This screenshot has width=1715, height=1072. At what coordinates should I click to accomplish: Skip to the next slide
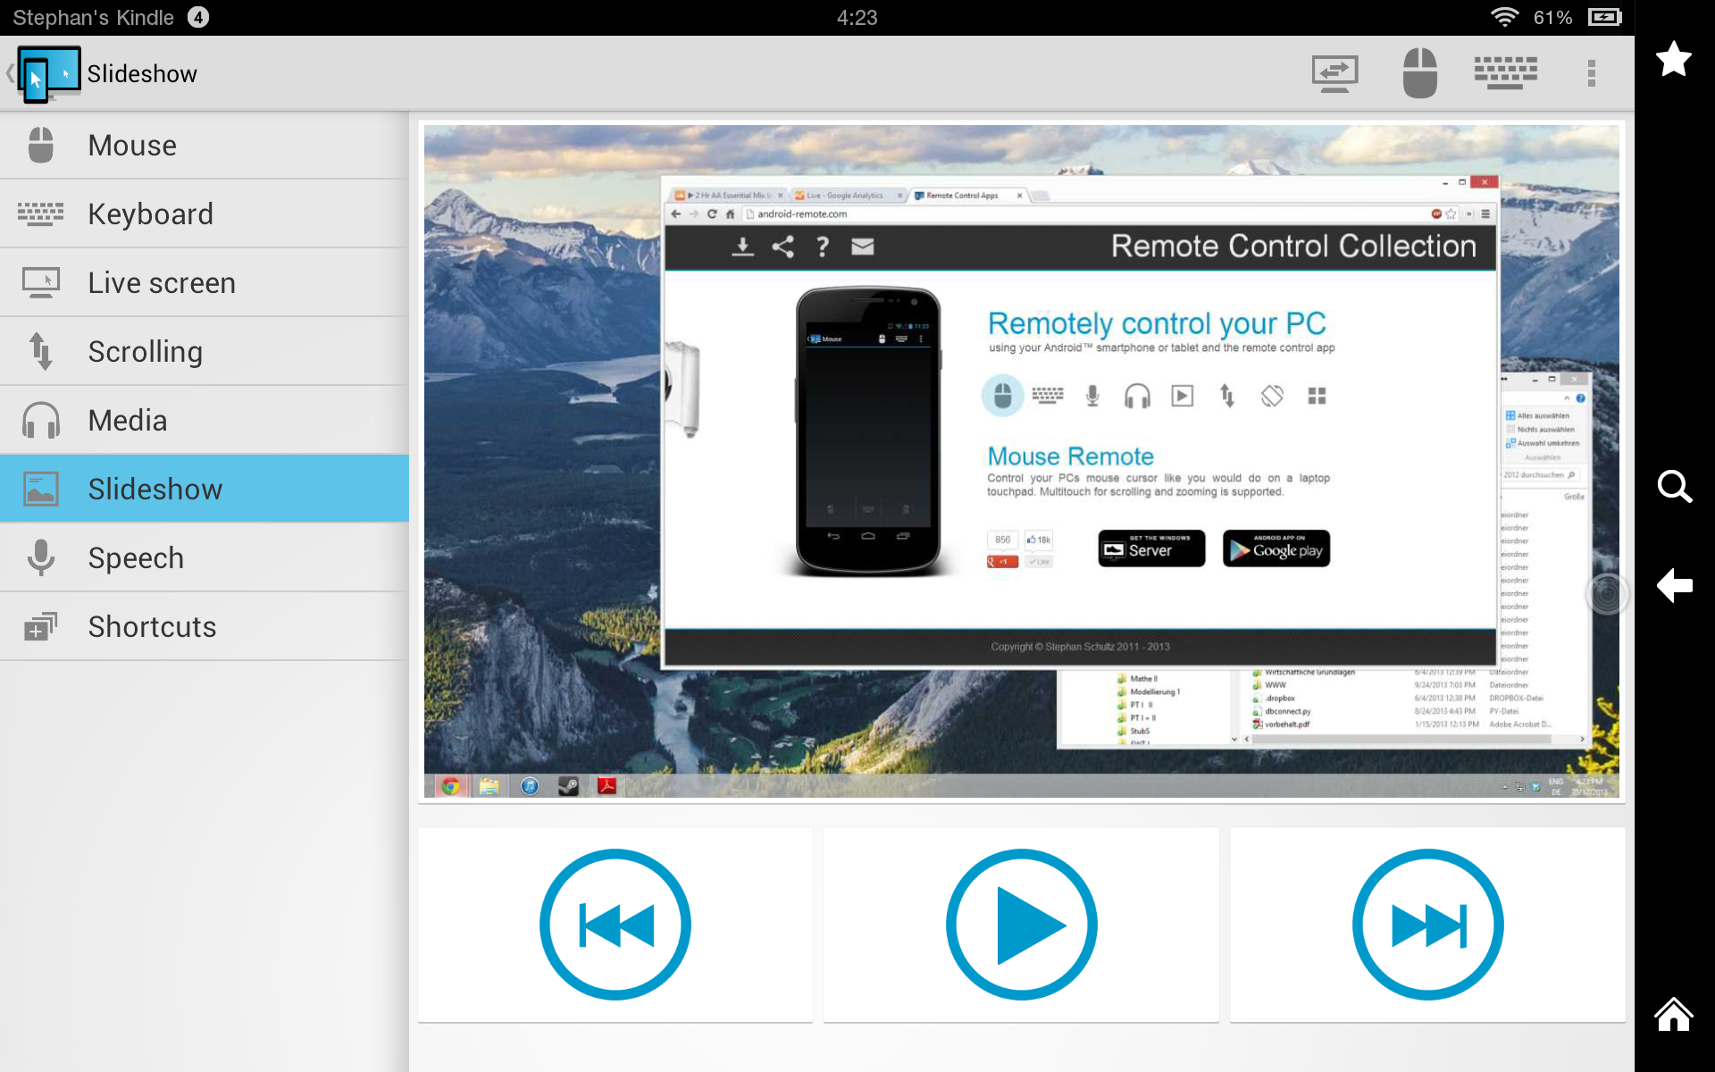(1426, 925)
